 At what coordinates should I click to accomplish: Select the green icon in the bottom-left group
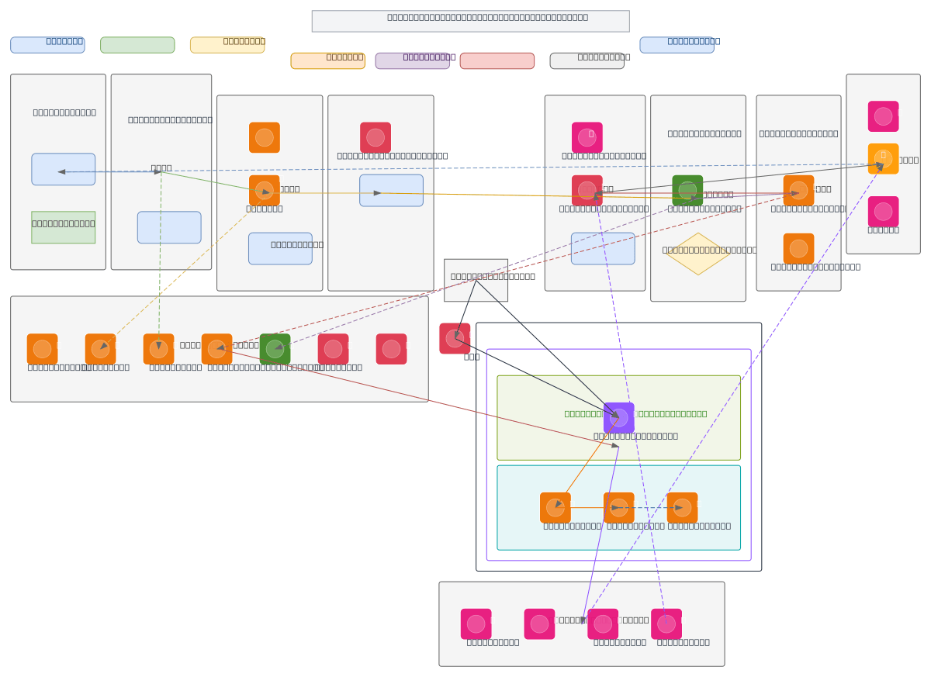click(x=275, y=349)
